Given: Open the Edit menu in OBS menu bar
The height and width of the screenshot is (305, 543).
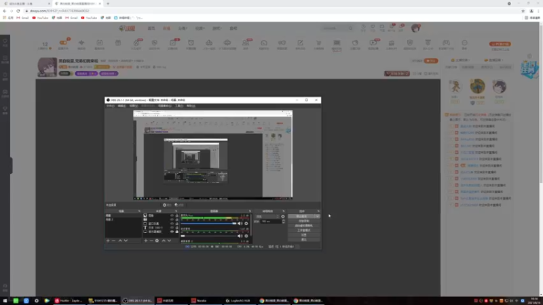Looking at the screenshot, I should 122,106.
